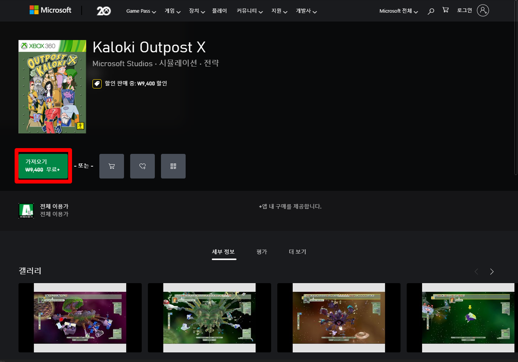The width and height of the screenshot is (518, 362).
Task: Open the Kaloki Outpost X box art
Action: tap(52, 87)
